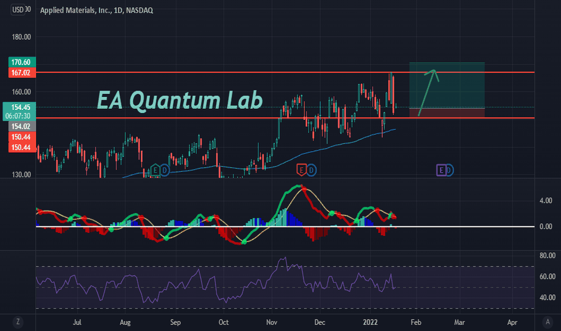
Task: Click the Dec time axis label
Action: pos(320,323)
